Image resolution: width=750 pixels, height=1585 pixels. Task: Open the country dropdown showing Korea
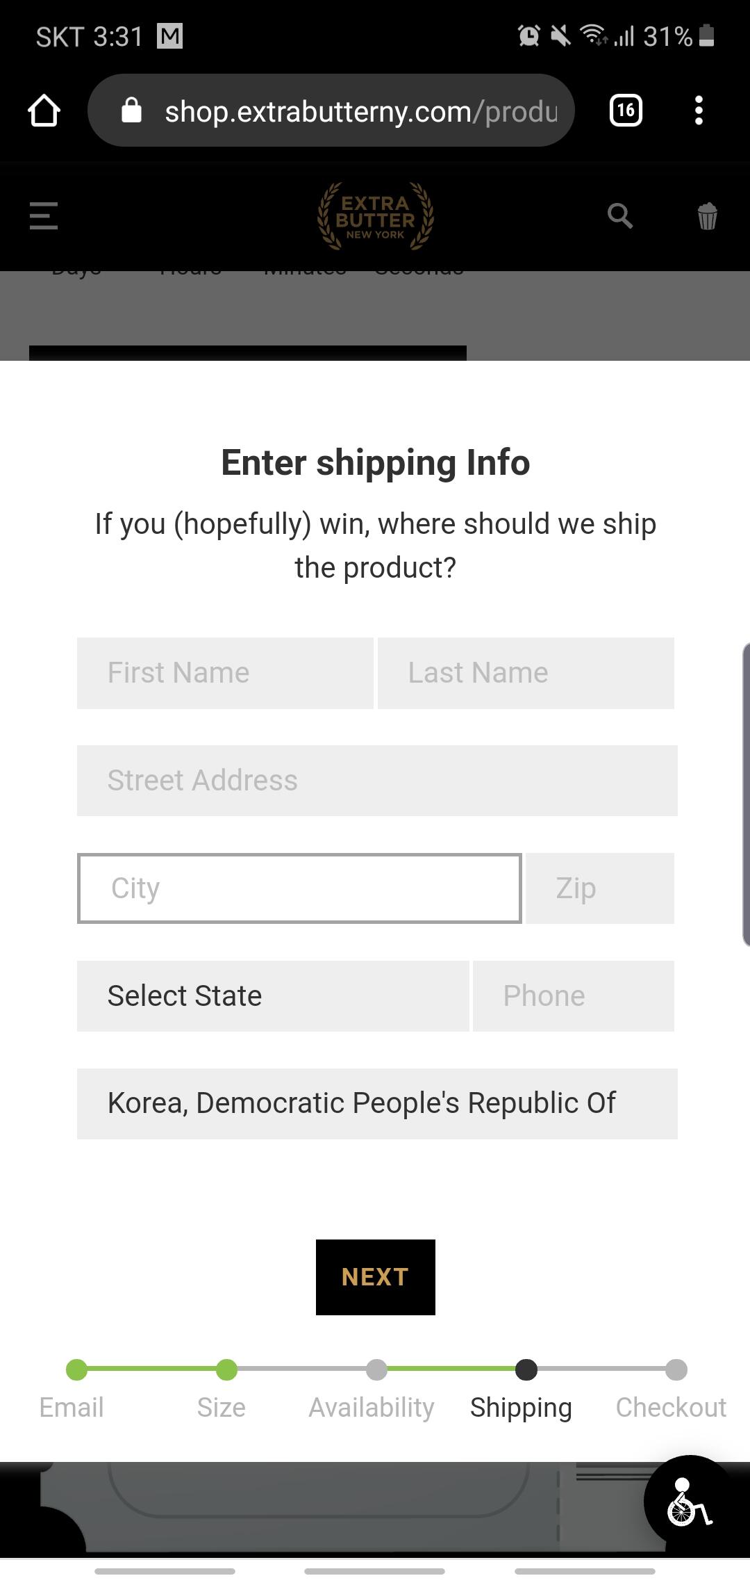point(377,1103)
